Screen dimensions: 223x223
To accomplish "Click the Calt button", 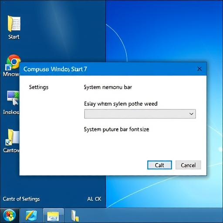I will point(159,165).
